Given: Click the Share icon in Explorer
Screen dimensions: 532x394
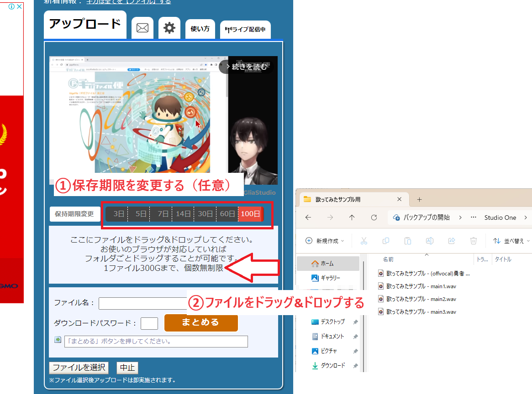Looking at the screenshot, I should click(452, 241).
